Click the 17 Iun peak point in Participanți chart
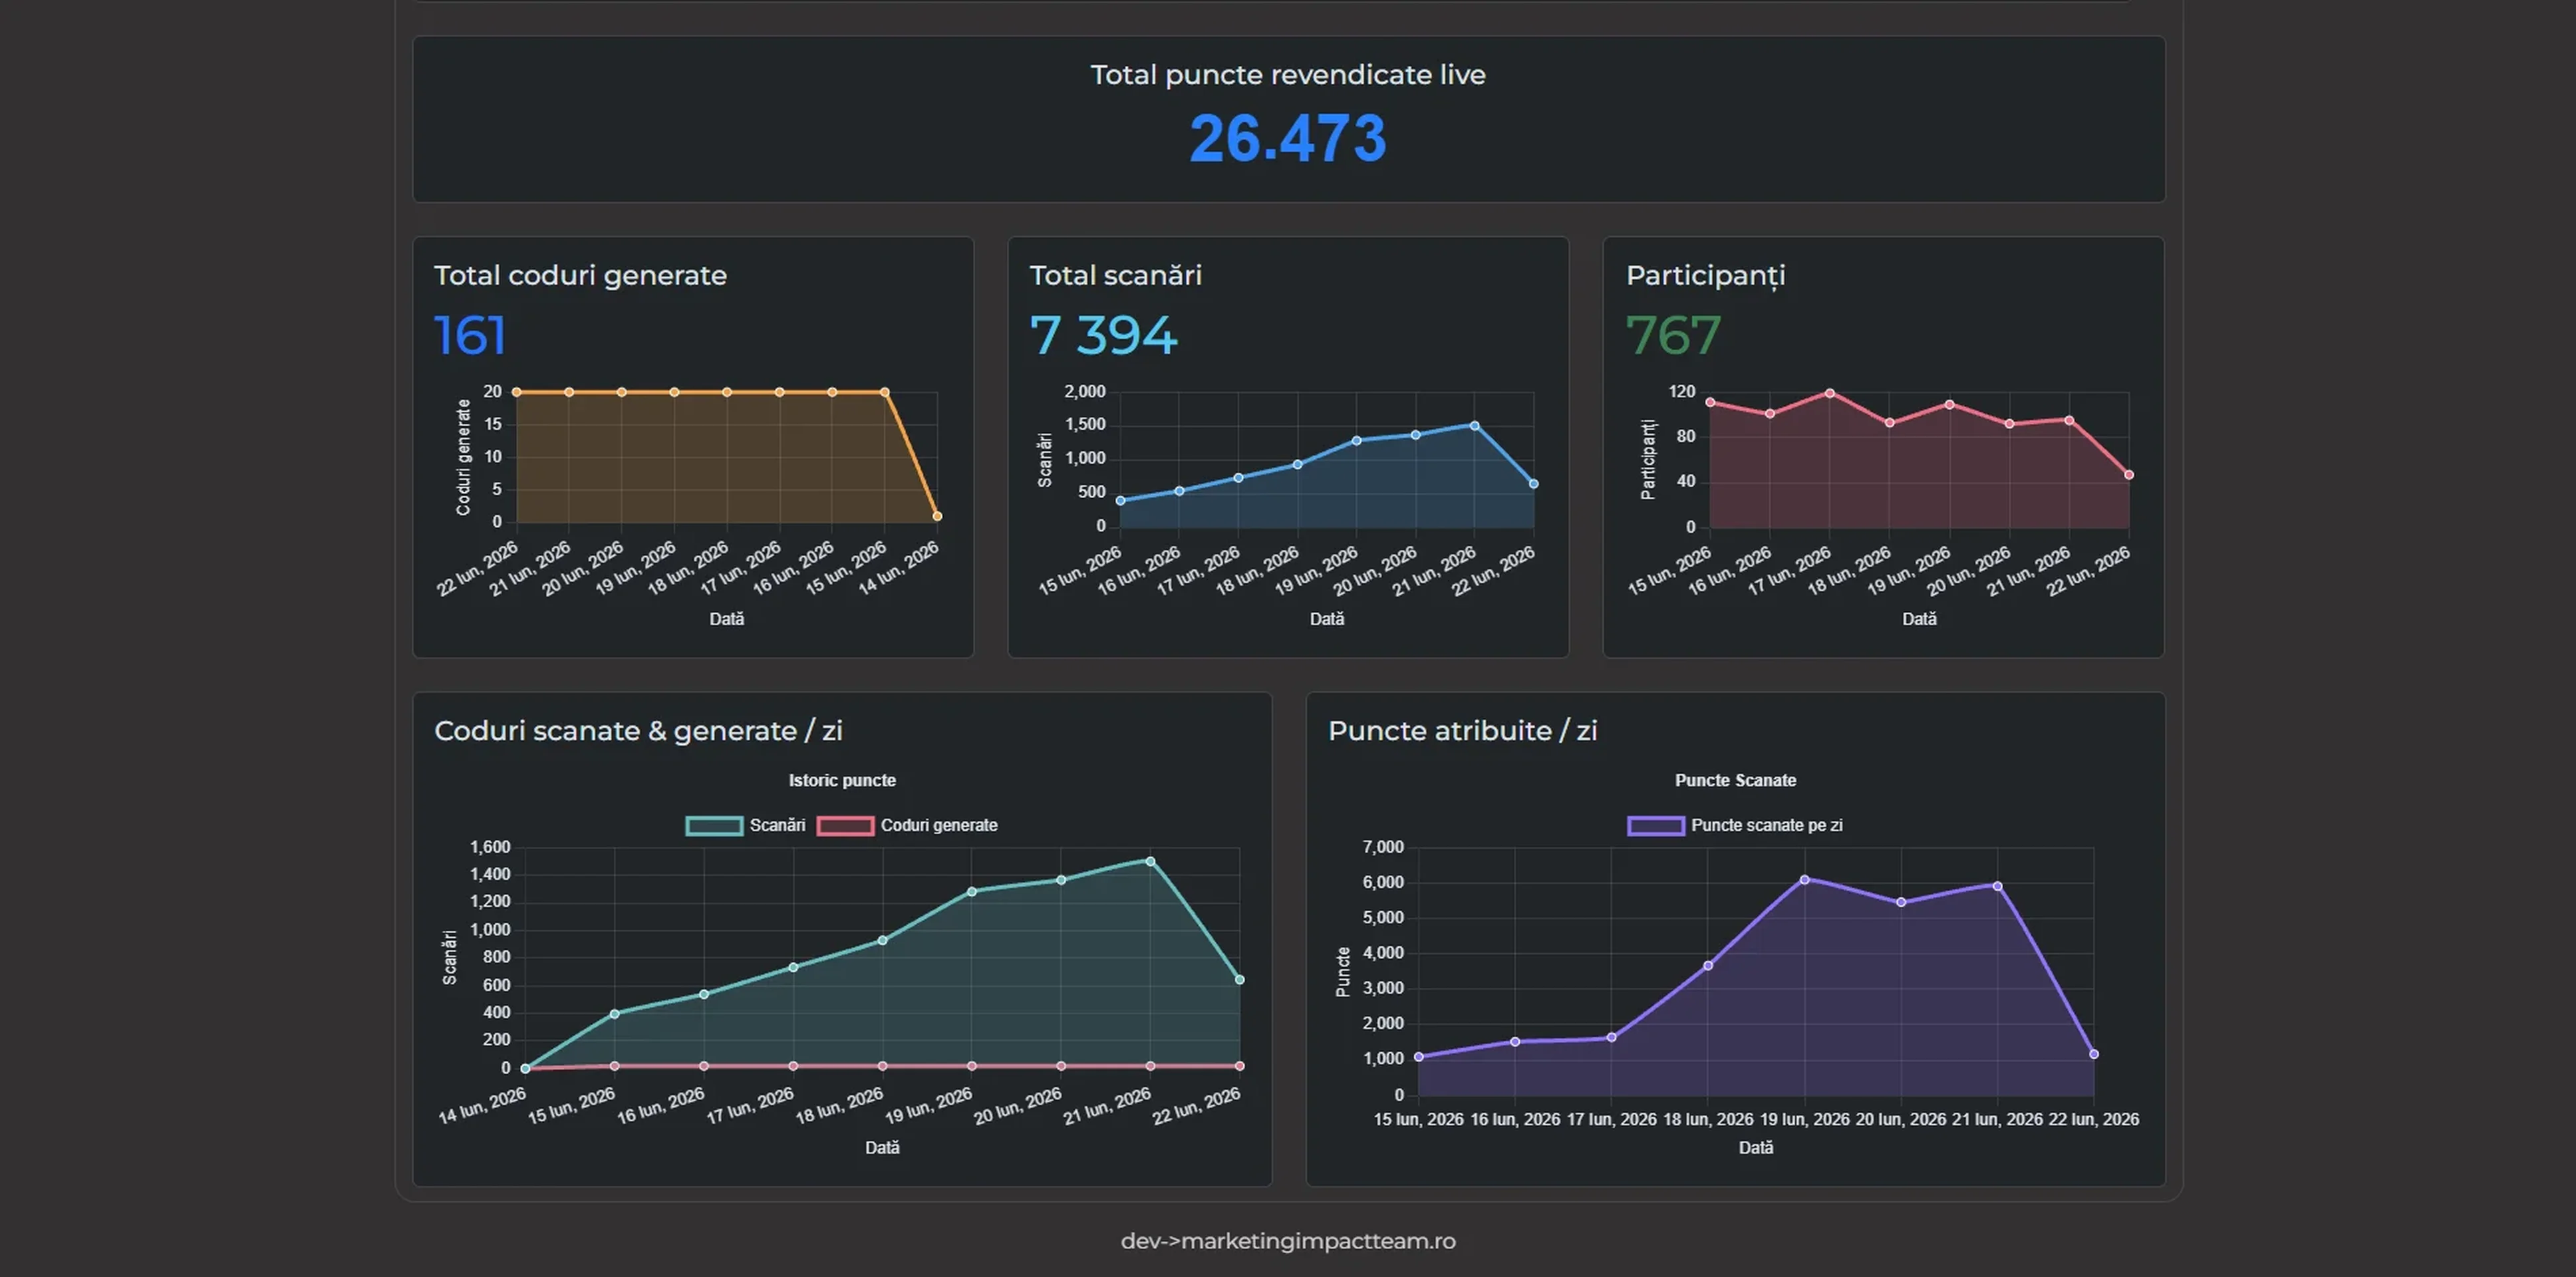 tap(1829, 393)
